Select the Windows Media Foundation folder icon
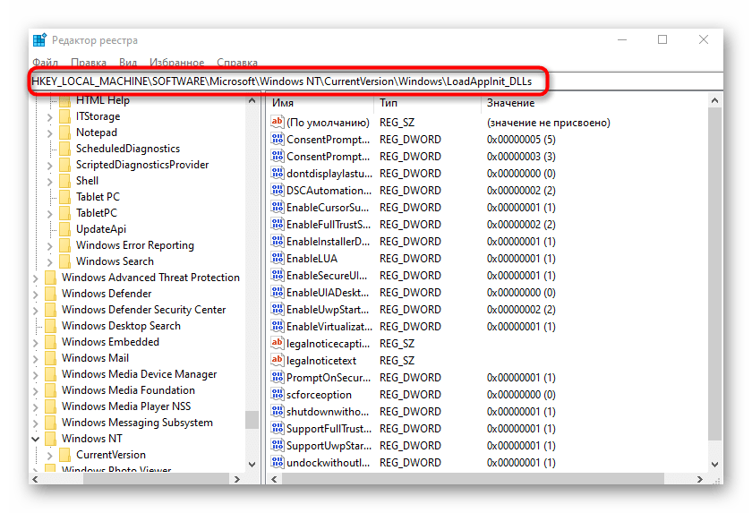 [50, 389]
